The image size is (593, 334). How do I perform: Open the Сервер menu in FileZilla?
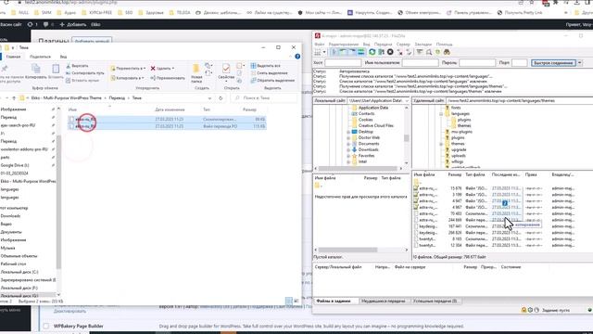click(403, 45)
